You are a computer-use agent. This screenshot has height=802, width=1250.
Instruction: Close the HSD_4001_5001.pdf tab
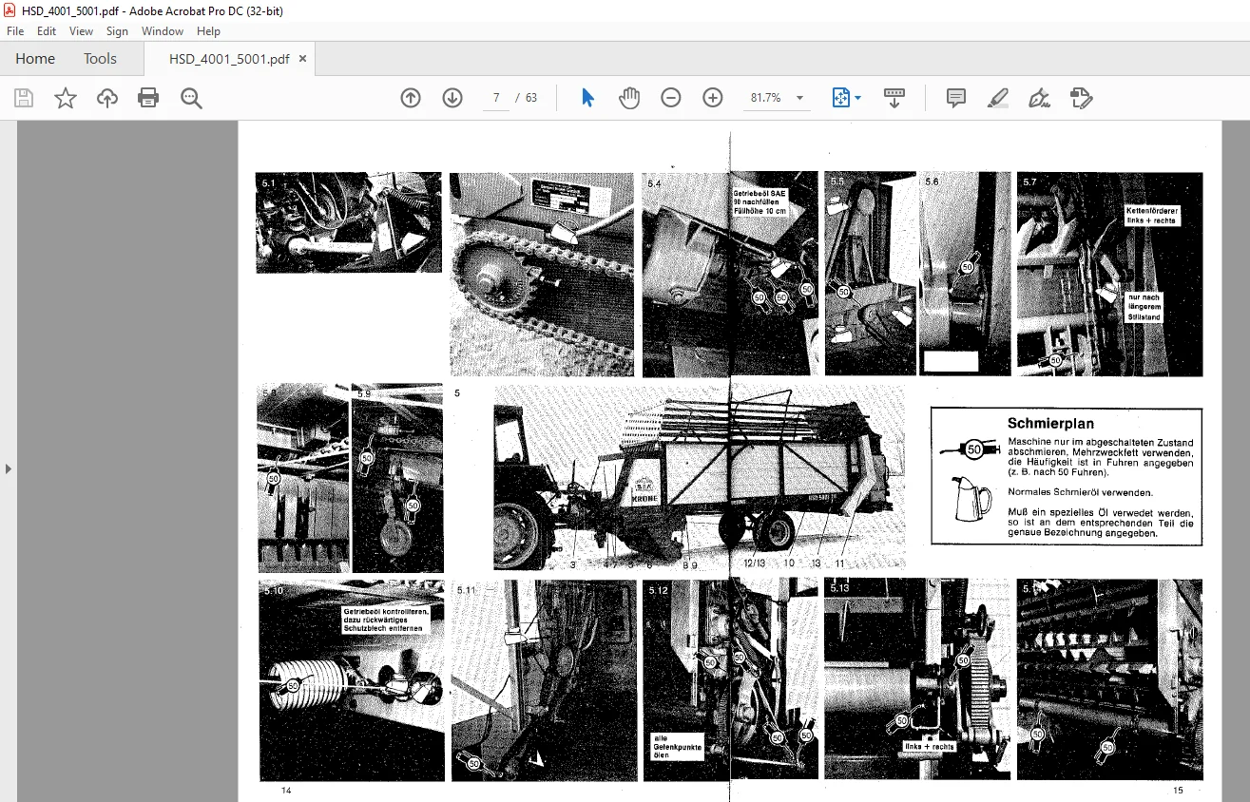point(303,58)
